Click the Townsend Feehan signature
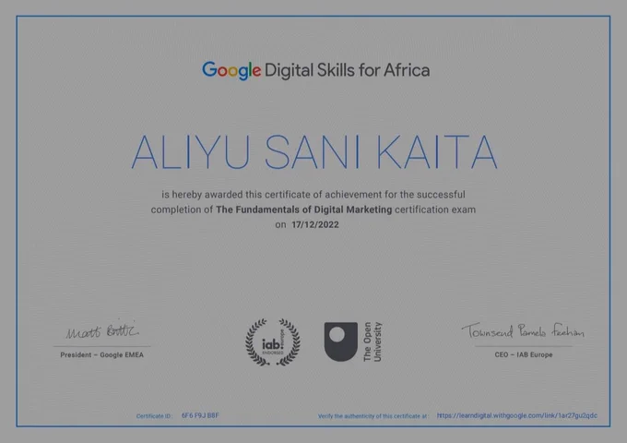The width and height of the screenshot is (627, 443). coord(523,330)
